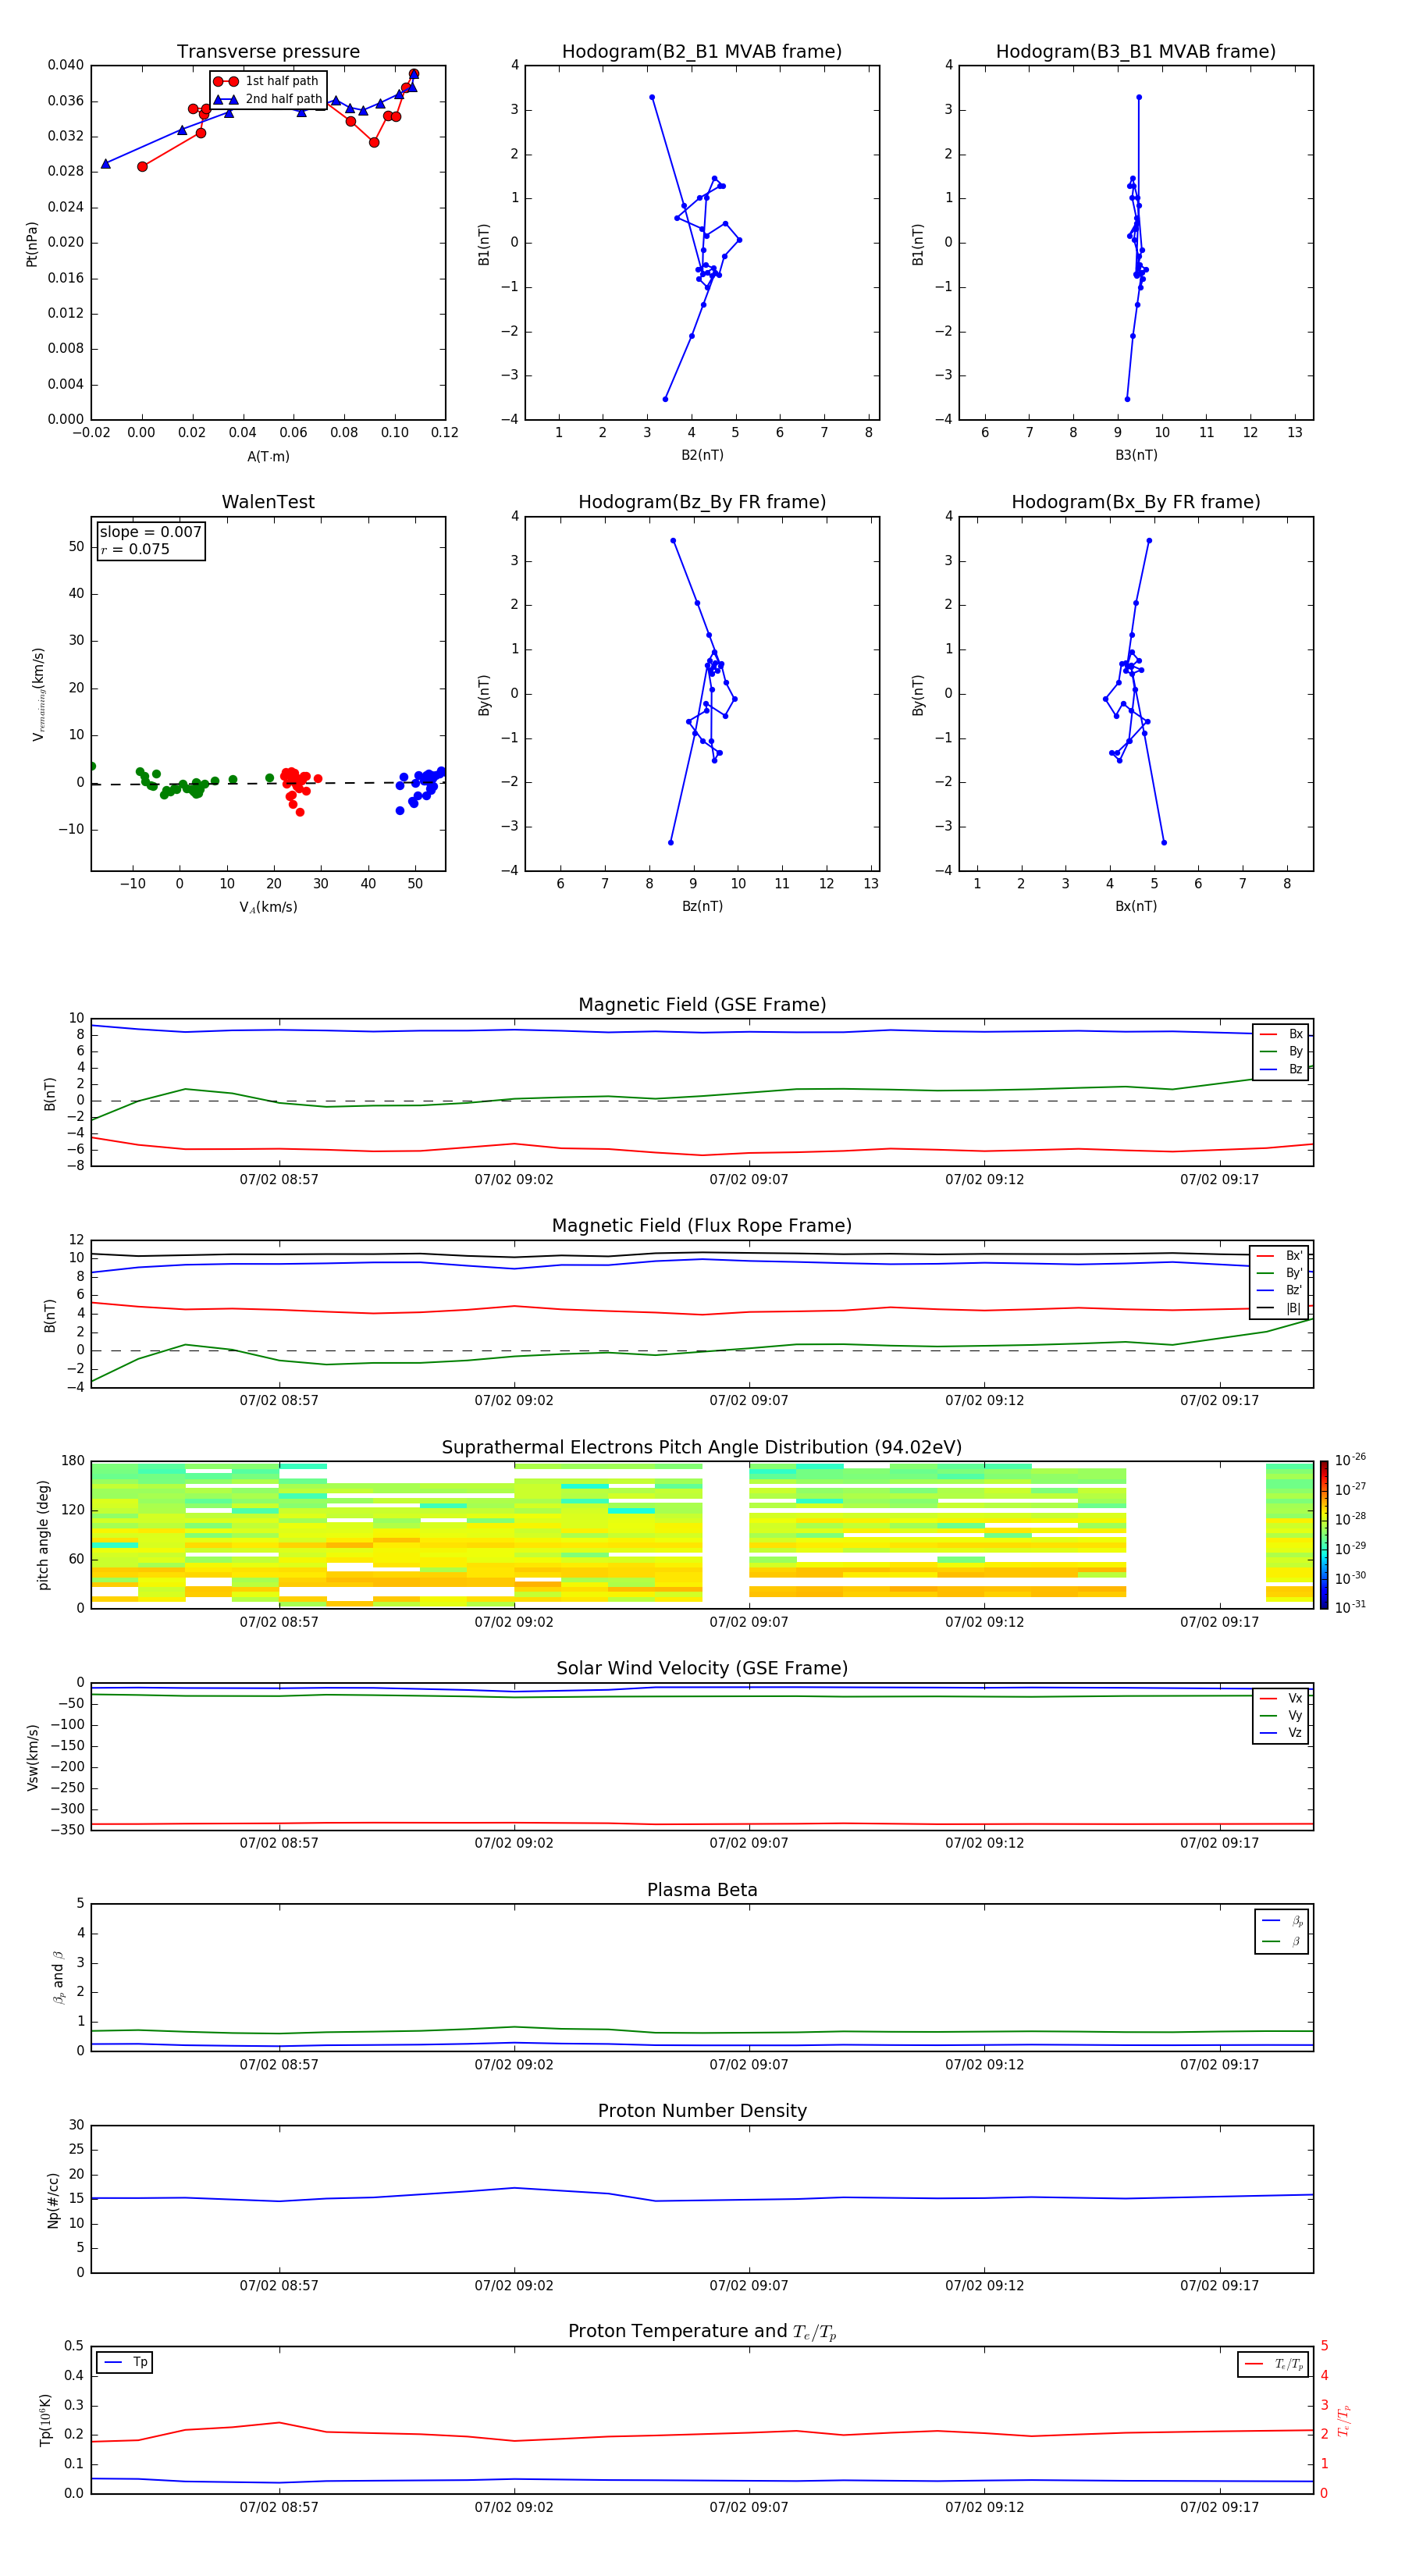
Task: Click the blank data gap in pitch angle plot
Action: pos(1196,1535)
